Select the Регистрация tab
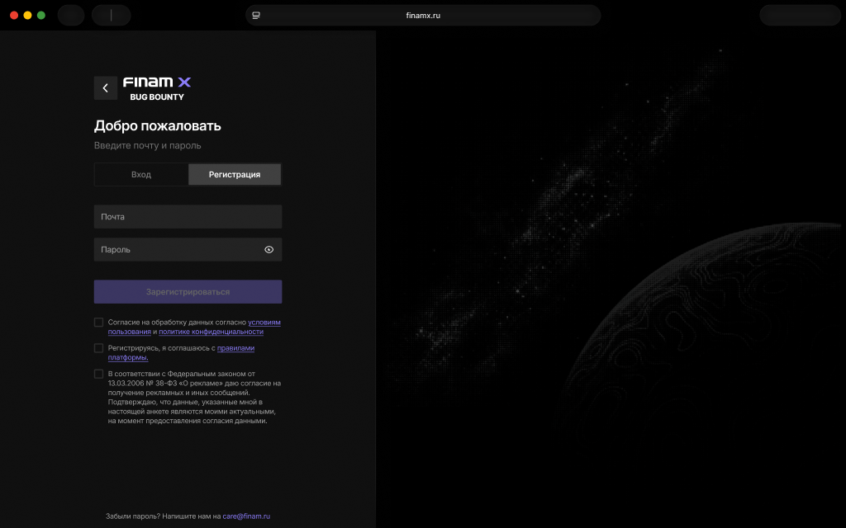This screenshot has width=846, height=528. tap(235, 175)
